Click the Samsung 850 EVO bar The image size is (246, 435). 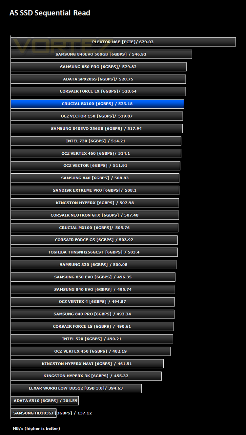tap(93, 277)
